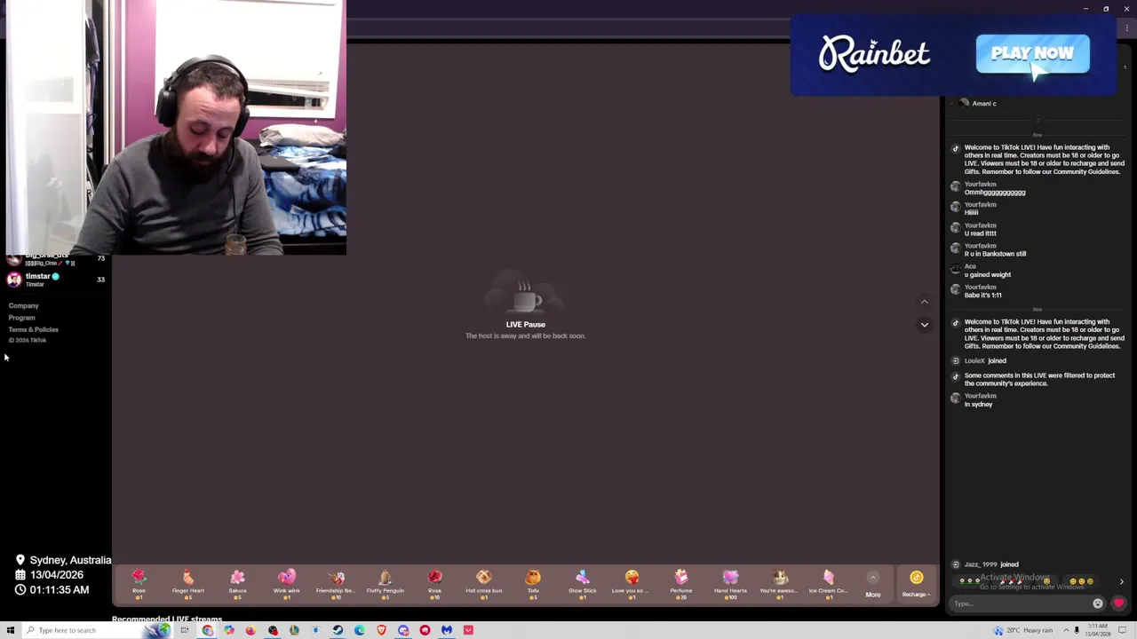Viewport: 1137px width, 639px height.
Task: Send the Hand Hearts gift
Action: point(730,584)
